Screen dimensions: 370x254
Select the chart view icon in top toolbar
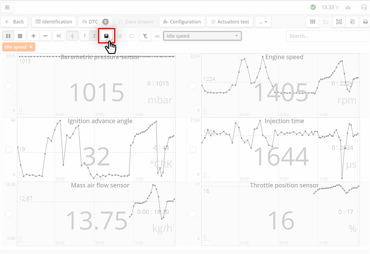[x=326, y=22]
